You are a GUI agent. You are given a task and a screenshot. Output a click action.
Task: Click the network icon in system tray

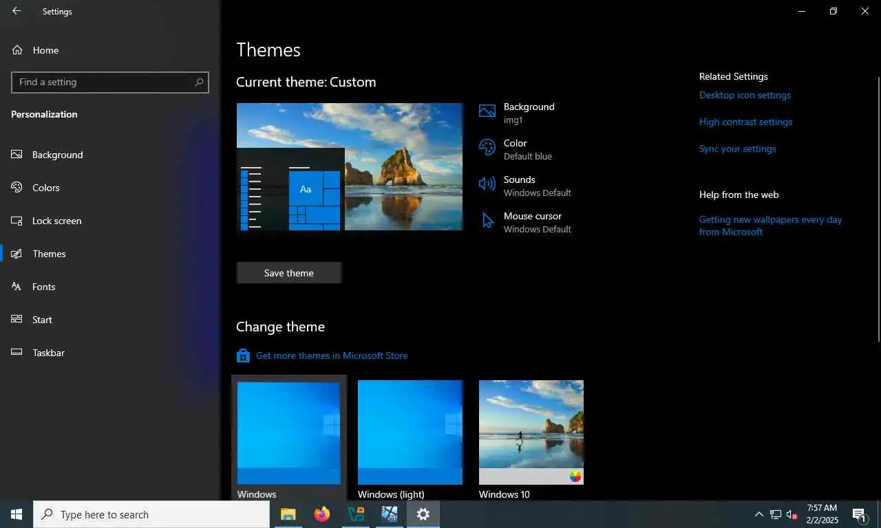pyautogui.click(x=776, y=514)
